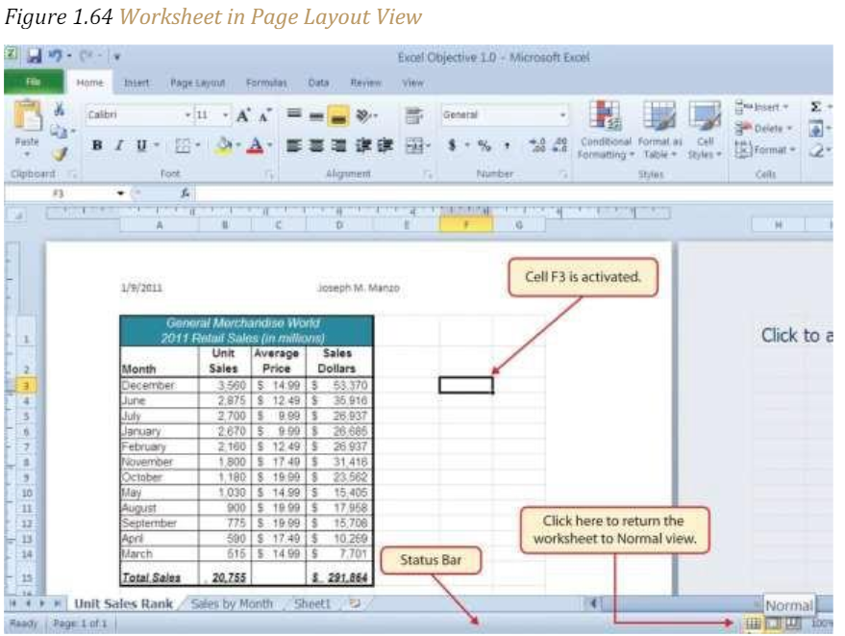The image size is (845, 636).
Task: Open Format as Table menu
Action: pos(660,131)
